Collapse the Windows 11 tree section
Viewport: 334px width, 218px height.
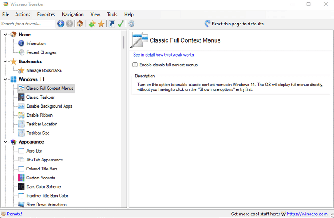click(5, 79)
